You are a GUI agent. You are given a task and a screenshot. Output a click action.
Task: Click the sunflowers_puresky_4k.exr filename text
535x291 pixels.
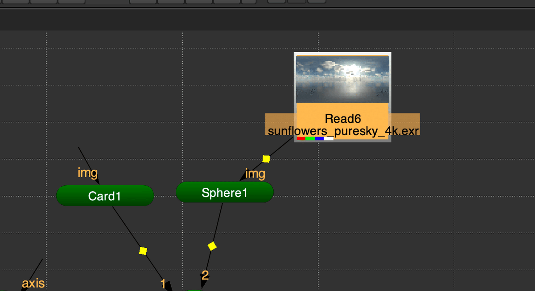343,130
